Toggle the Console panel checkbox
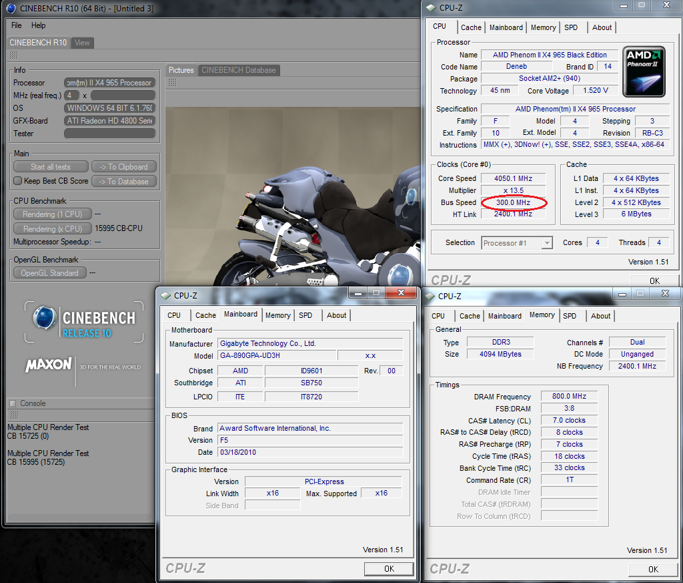 pos(13,403)
